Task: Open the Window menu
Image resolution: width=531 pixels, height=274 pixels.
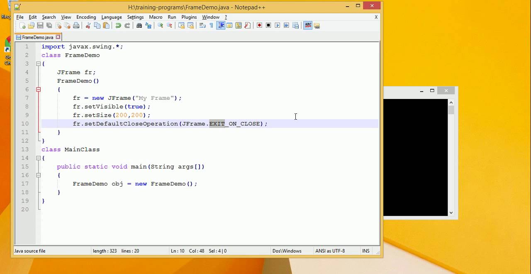Action: [x=211, y=17]
